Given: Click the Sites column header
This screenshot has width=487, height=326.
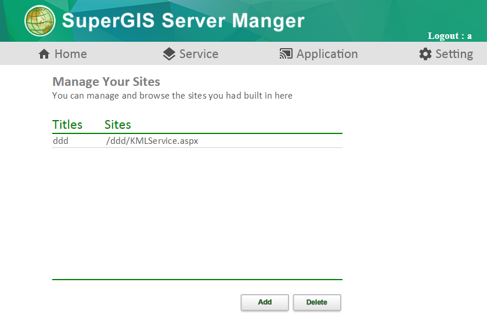Looking at the screenshot, I should (x=118, y=125).
